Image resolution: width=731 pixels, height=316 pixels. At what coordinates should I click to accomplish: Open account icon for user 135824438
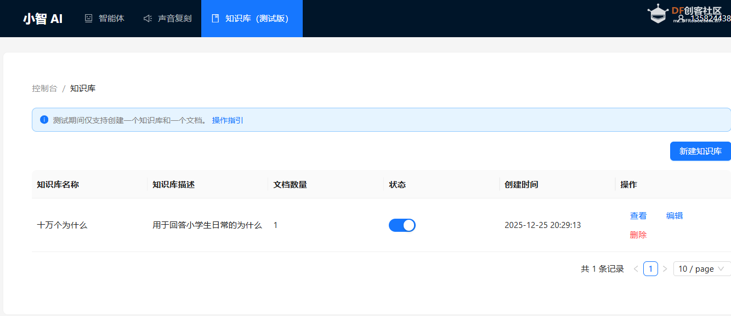tap(682, 18)
